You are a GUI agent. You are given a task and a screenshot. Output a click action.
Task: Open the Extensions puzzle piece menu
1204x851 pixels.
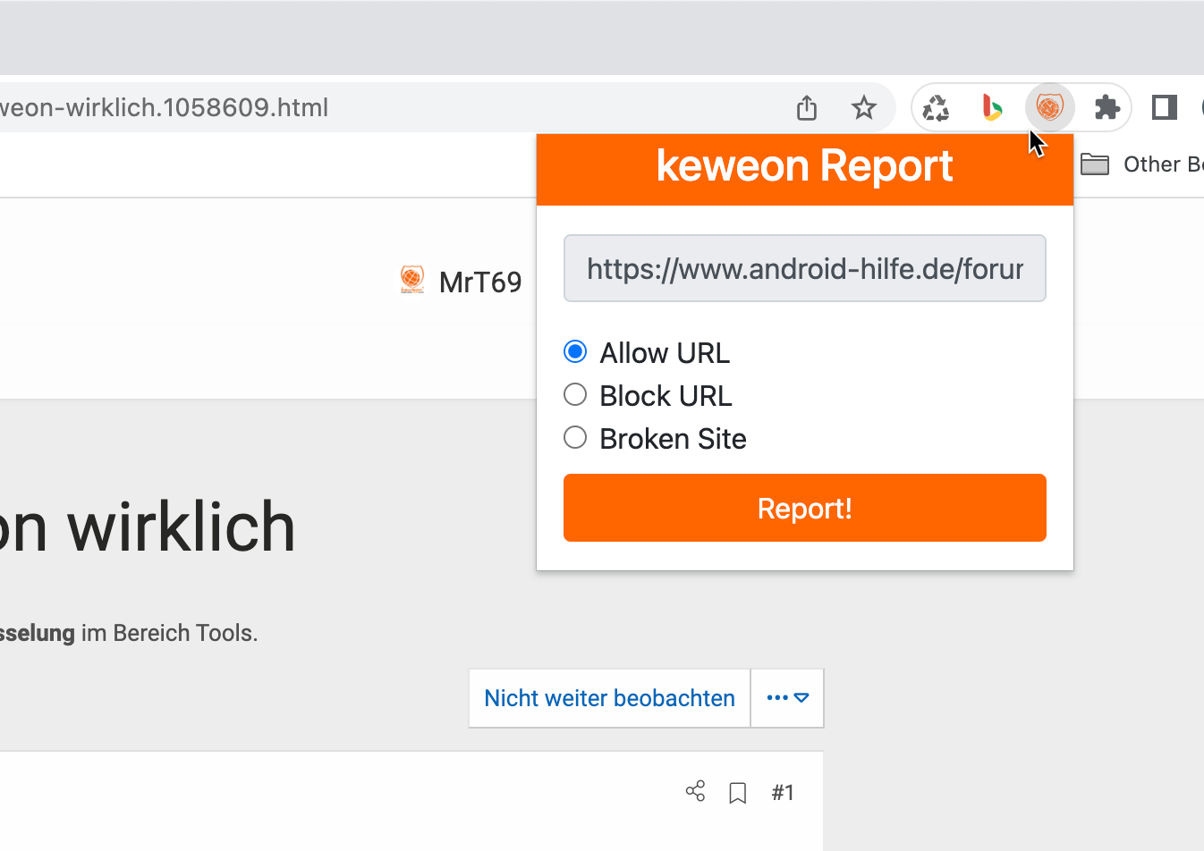point(1106,108)
